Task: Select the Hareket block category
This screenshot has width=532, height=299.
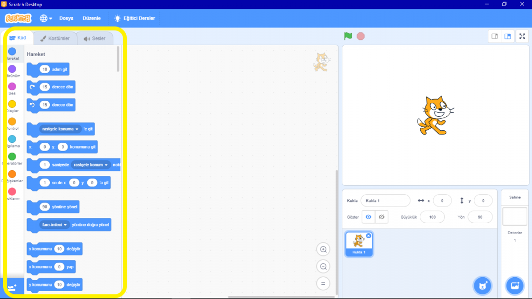Action: (x=12, y=53)
